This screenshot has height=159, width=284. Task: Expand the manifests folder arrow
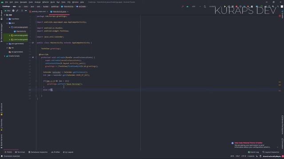pos(7,19)
